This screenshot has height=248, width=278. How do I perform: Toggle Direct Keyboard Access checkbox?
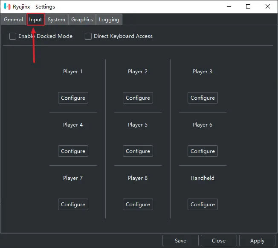(x=88, y=36)
